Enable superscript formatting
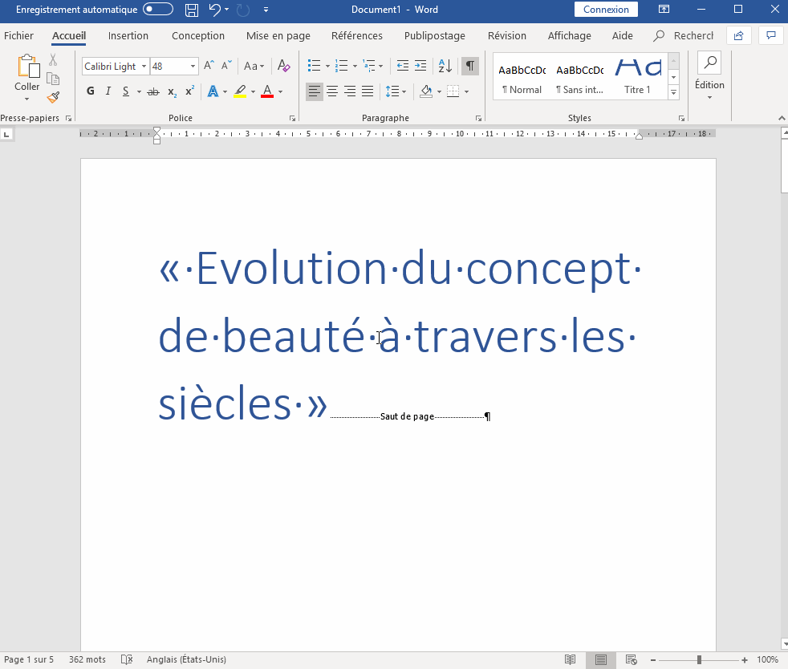Image resolution: width=788 pixels, height=669 pixels. coord(188,91)
